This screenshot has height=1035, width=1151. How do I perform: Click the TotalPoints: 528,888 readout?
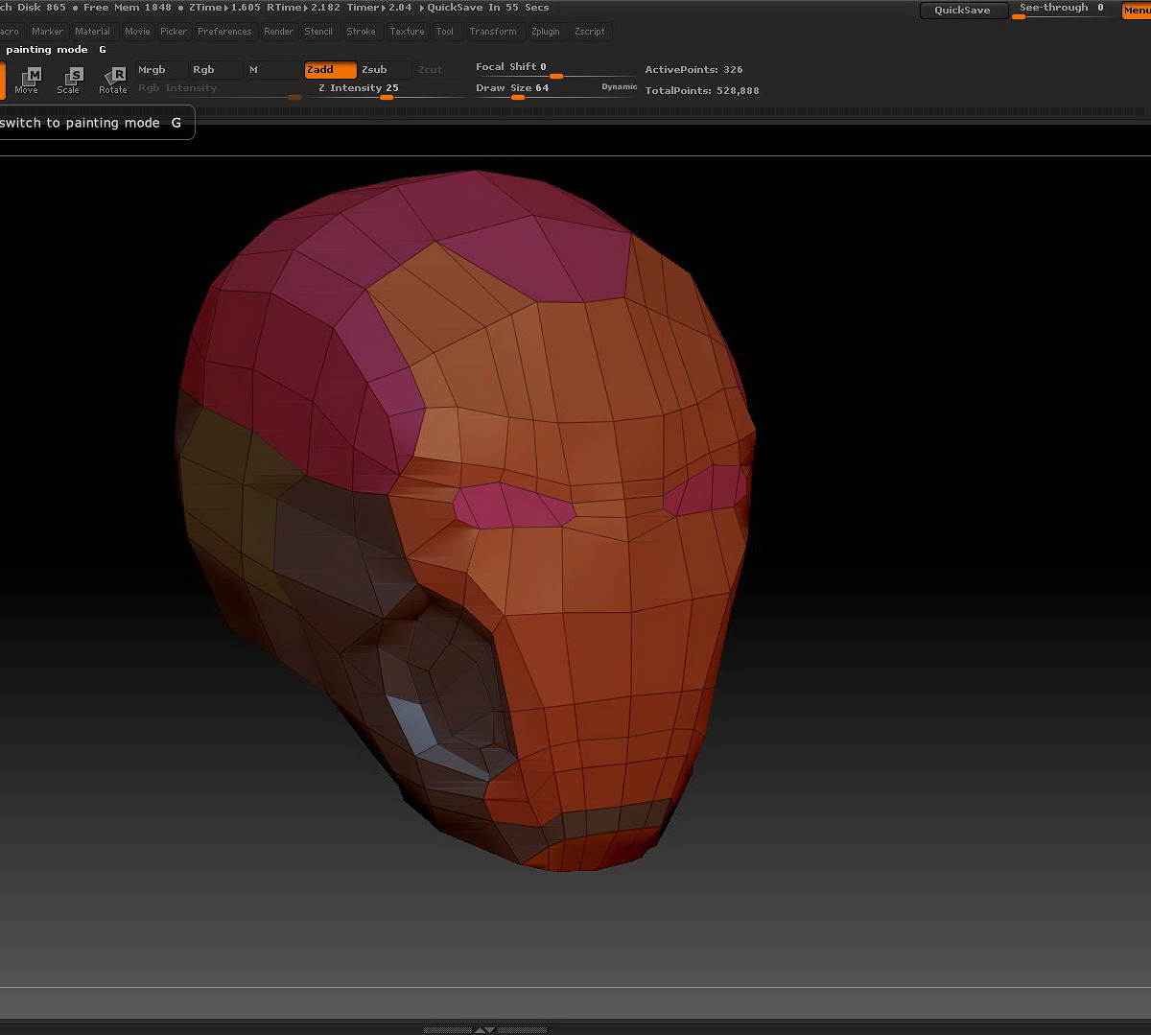click(702, 91)
